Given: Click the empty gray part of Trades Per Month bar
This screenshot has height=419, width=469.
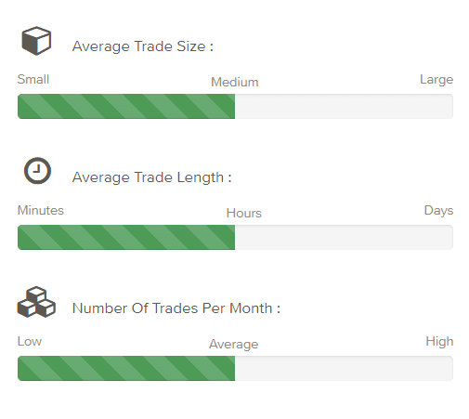Looking at the screenshot, I should tap(344, 368).
